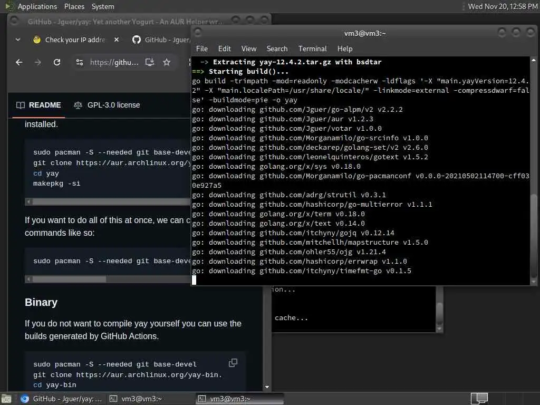
Task: Open the System menu in top panel
Action: [x=103, y=6]
